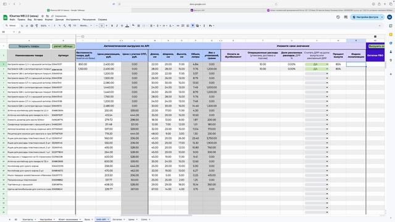Collapse column group with the minus toggle
This screenshot has height=222, width=395.
(x=83, y=36)
